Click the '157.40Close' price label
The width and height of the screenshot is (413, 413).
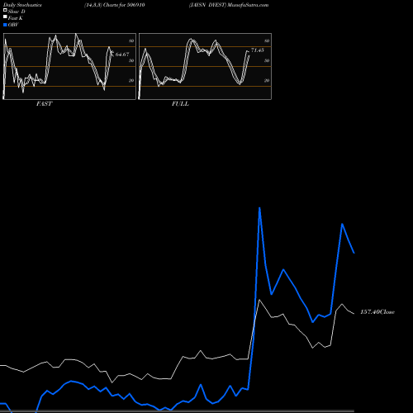[377, 312]
